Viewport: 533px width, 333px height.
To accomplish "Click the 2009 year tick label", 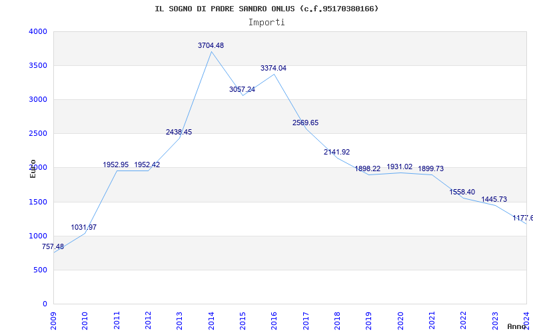I will 54,320.
